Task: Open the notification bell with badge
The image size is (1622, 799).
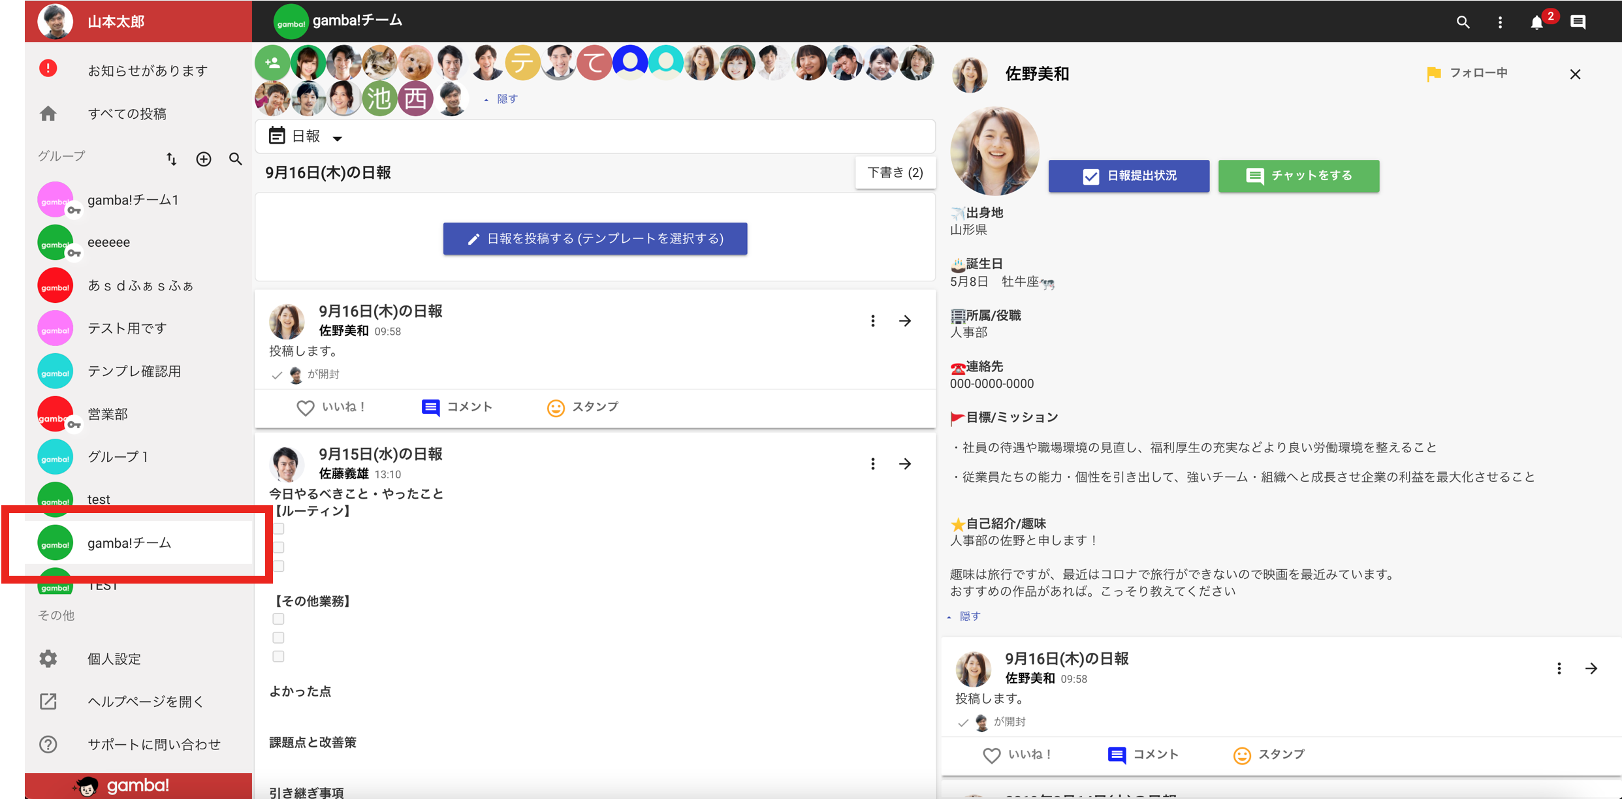Action: point(1538,22)
